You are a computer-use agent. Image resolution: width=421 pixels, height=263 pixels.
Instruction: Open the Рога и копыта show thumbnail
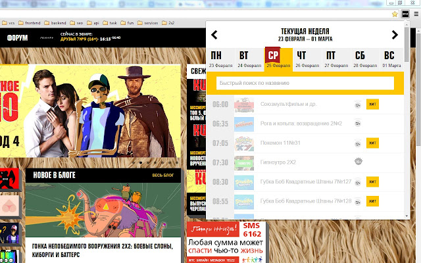[244, 124]
